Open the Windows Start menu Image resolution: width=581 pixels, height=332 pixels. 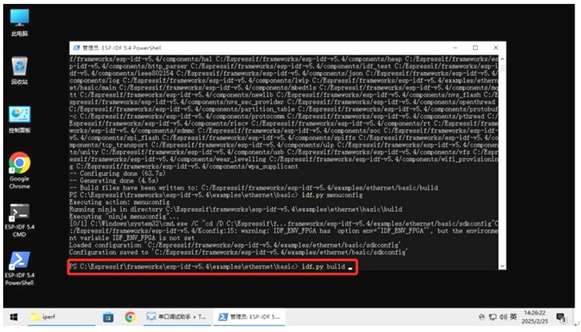(14, 317)
